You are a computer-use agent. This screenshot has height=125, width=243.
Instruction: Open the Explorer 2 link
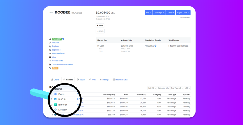pos(56,50)
